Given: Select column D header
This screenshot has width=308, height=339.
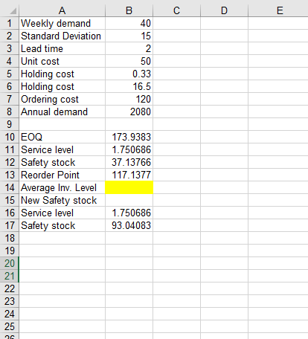Looking at the screenshot, I should click(x=224, y=10).
